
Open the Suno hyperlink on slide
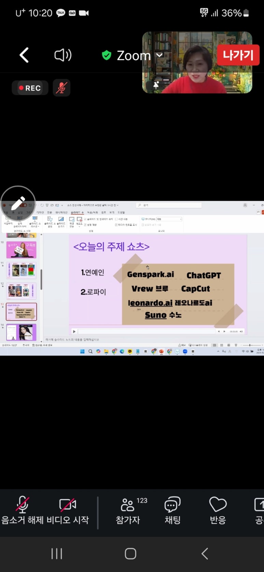156,315
